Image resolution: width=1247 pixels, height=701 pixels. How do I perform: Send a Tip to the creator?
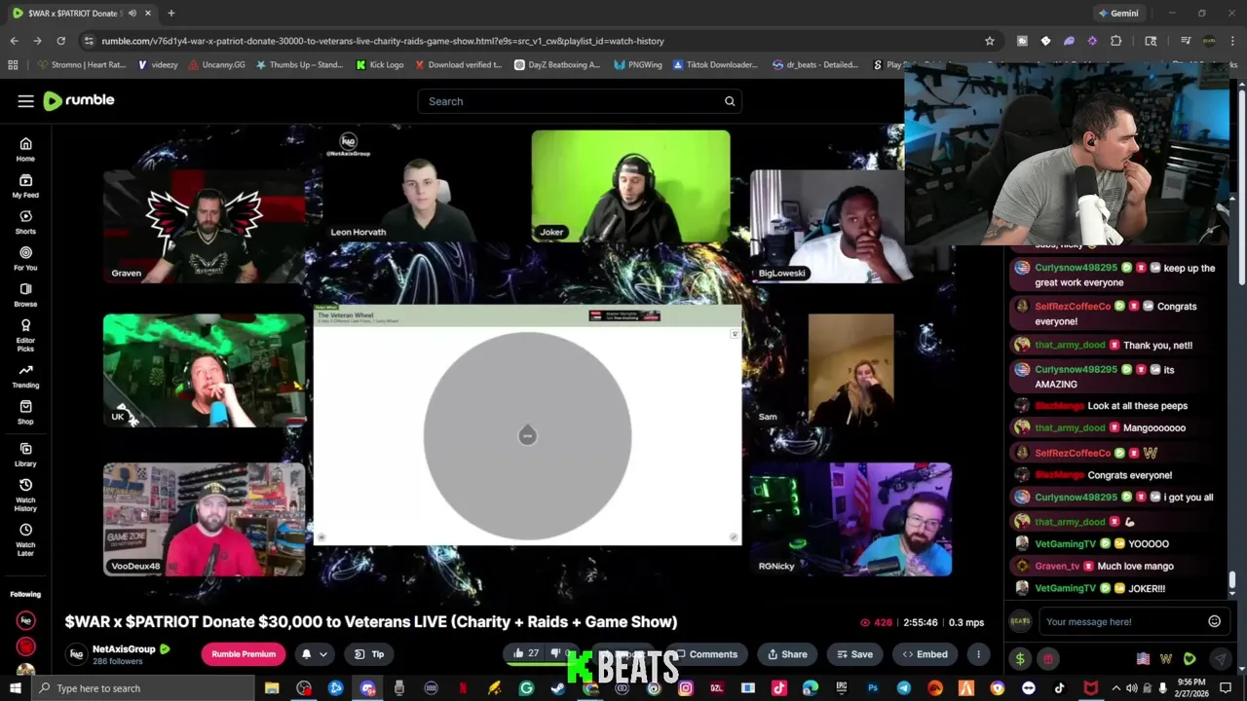click(369, 654)
